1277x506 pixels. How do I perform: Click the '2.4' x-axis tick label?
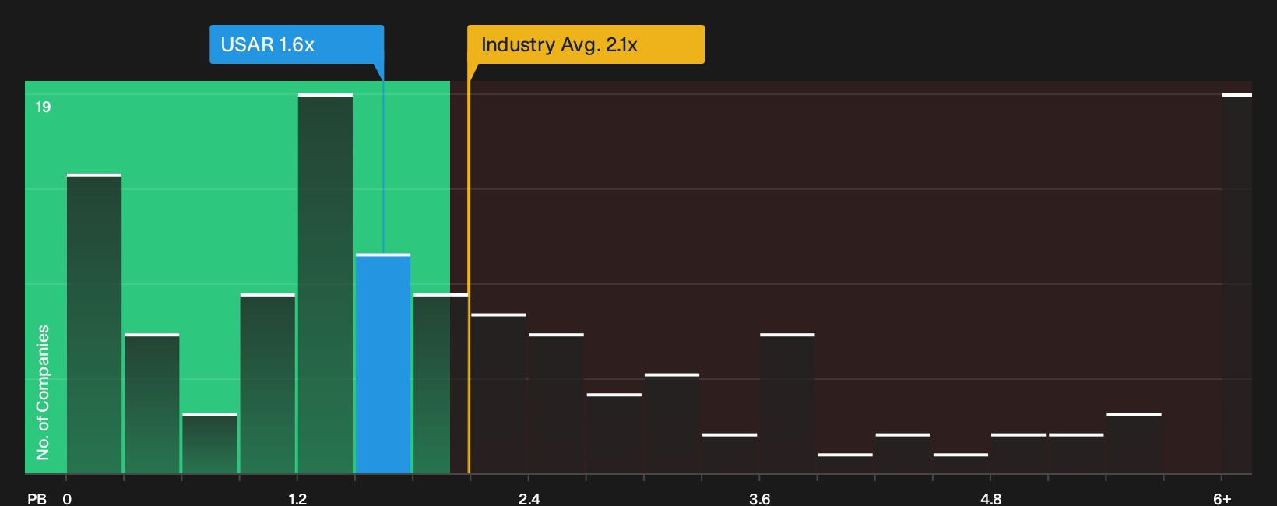(529, 499)
